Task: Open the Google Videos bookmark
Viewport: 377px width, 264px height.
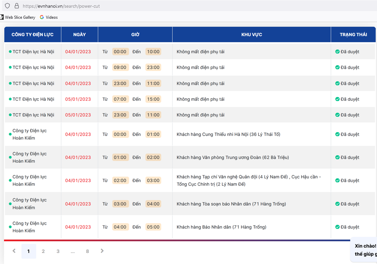Action: pyautogui.click(x=49, y=17)
